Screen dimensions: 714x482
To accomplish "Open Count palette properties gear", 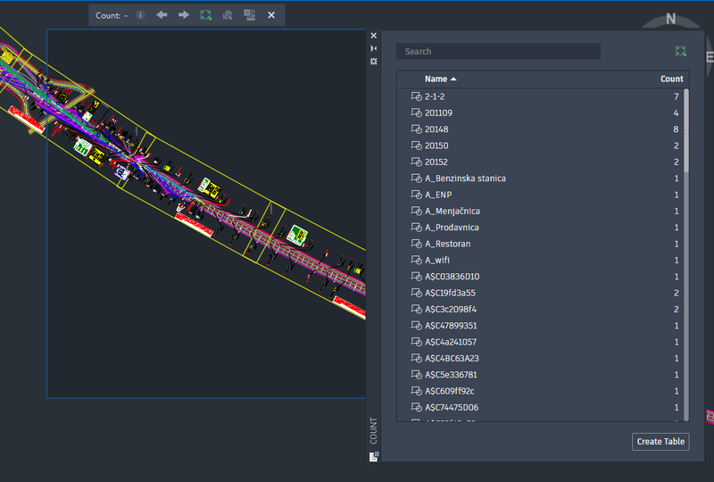I will pos(374,61).
